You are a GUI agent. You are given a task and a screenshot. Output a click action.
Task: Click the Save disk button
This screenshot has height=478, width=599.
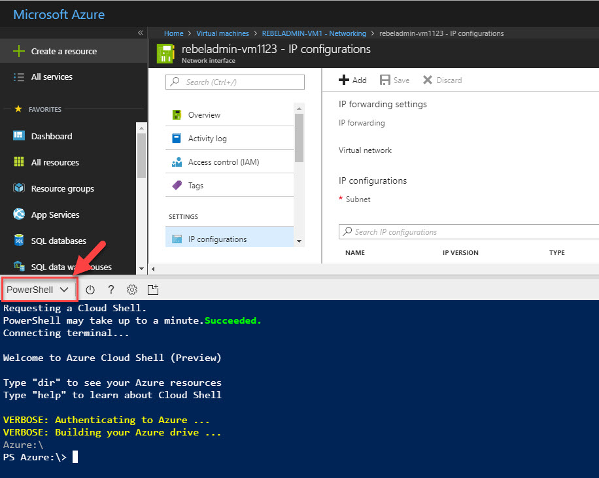pos(394,80)
